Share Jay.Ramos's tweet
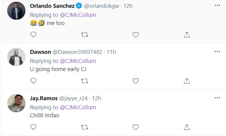 (x=187, y=127)
